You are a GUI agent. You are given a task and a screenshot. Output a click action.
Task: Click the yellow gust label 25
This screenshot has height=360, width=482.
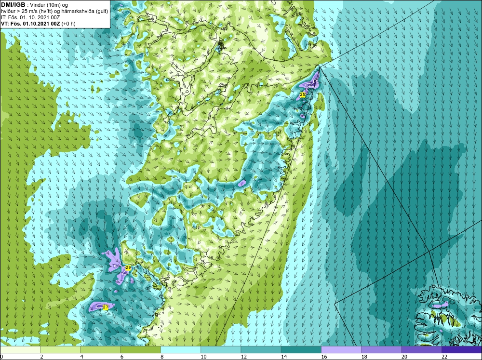[x=303, y=94]
